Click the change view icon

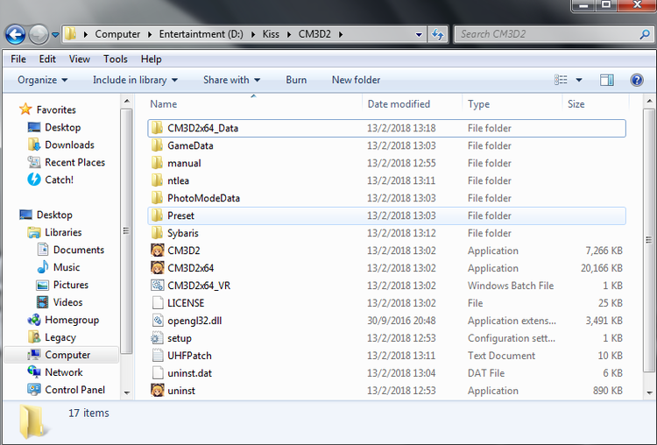[561, 80]
